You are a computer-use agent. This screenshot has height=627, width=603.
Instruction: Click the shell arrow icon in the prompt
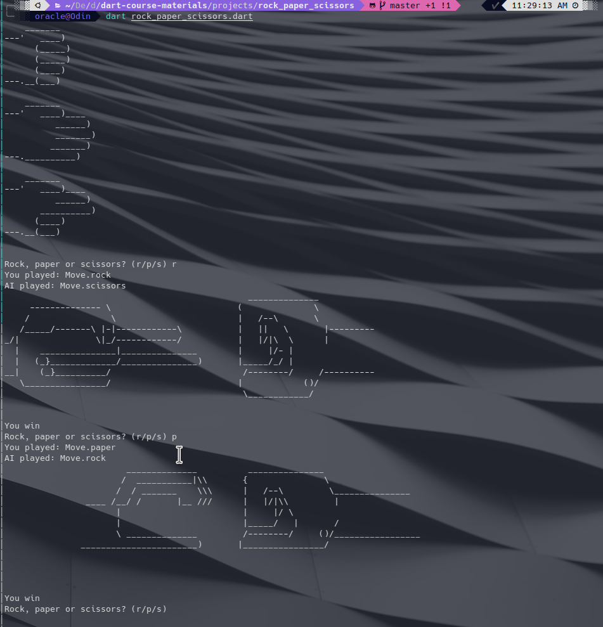tap(37, 5)
